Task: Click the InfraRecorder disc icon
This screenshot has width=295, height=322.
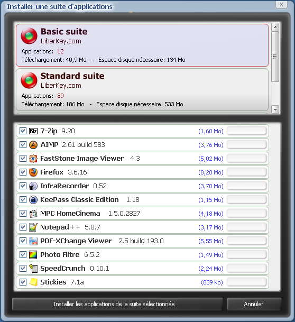Action: tap(33, 186)
